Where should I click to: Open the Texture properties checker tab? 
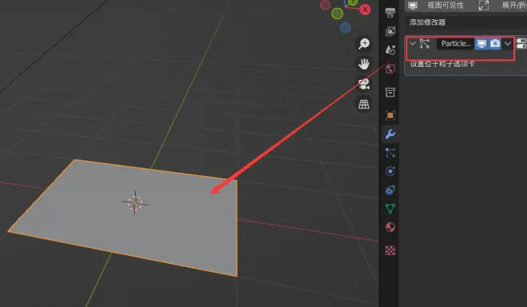pyautogui.click(x=390, y=250)
